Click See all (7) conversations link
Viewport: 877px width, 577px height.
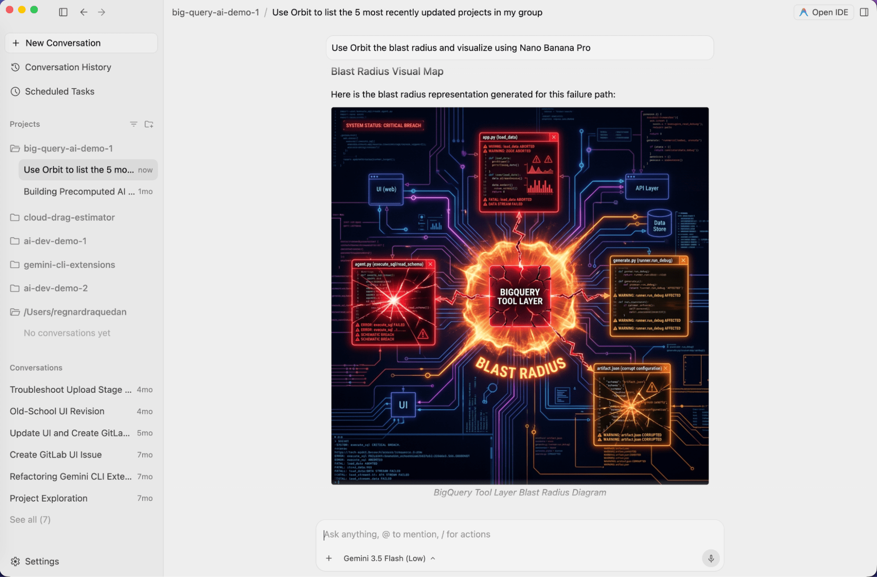30,520
